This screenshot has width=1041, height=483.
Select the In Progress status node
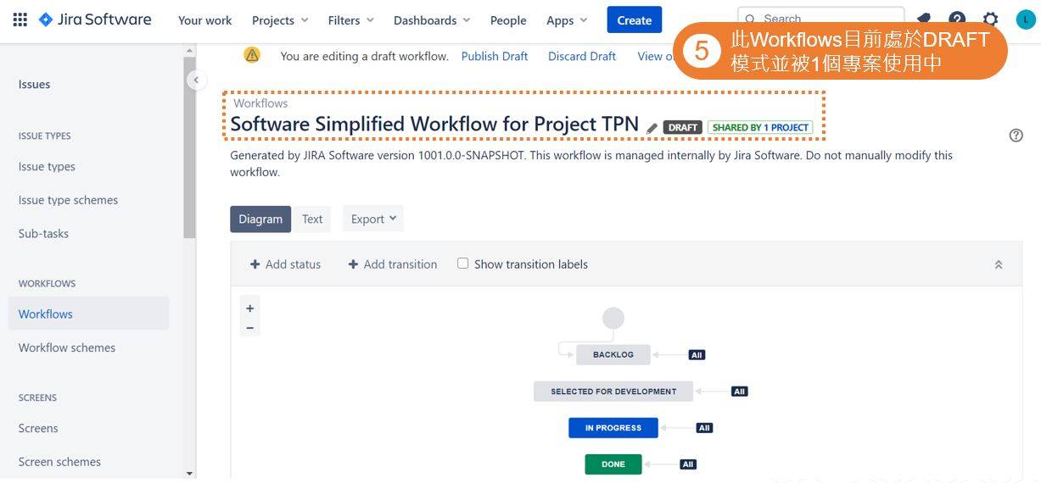(x=613, y=428)
